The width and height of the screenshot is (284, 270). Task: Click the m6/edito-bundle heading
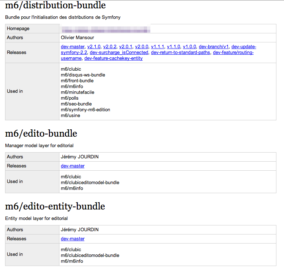tap(41, 133)
